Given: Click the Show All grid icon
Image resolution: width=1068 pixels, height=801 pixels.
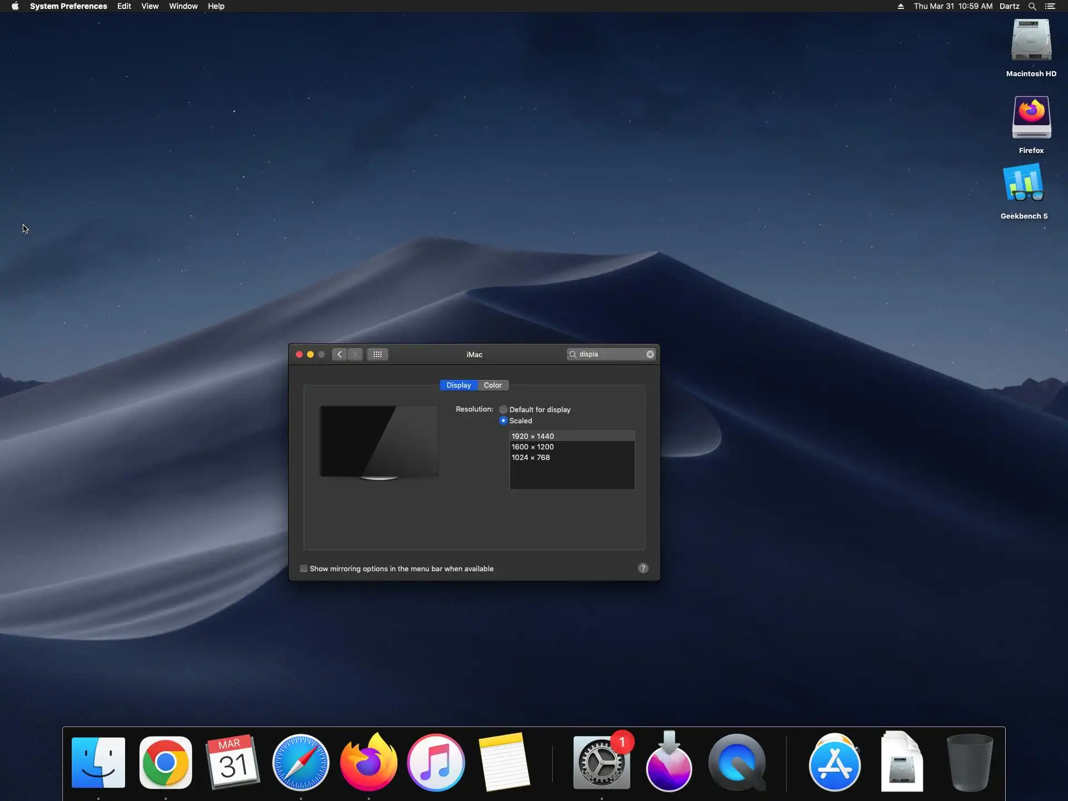Looking at the screenshot, I should (x=377, y=354).
